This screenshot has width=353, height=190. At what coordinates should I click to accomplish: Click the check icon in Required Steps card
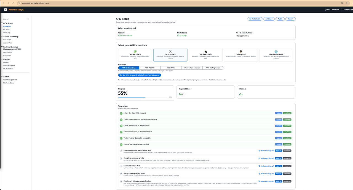click(180, 94)
